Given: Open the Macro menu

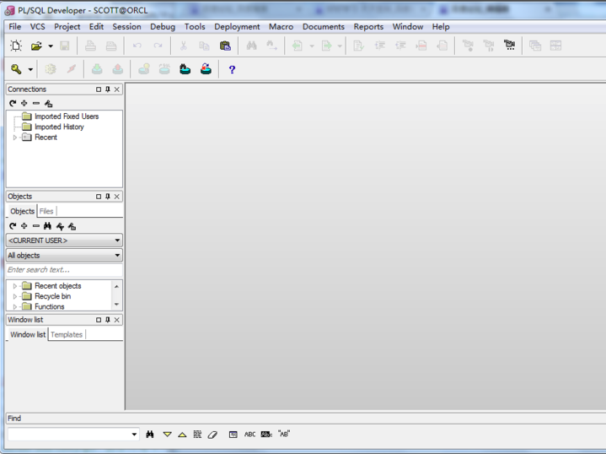Looking at the screenshot, I should [x=281, y=27].
